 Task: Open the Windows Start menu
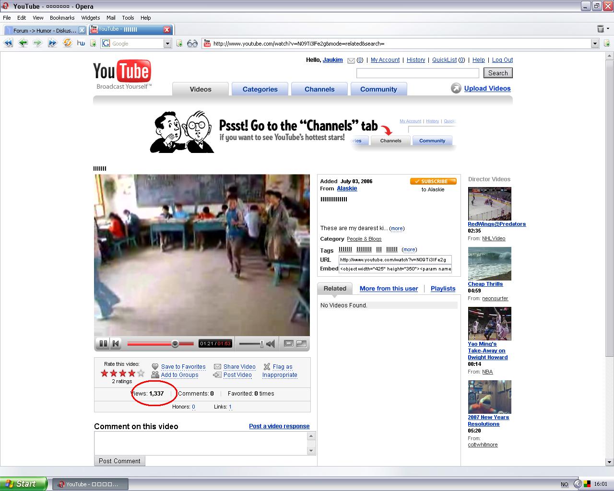pyautogui.click(x=24, y=484)
